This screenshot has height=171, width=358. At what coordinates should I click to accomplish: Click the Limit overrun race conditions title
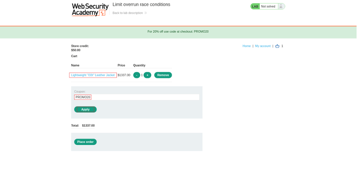[141, 5]
